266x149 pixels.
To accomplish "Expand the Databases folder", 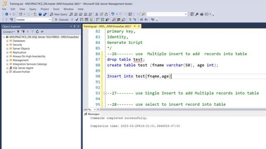I will [7, 41].
